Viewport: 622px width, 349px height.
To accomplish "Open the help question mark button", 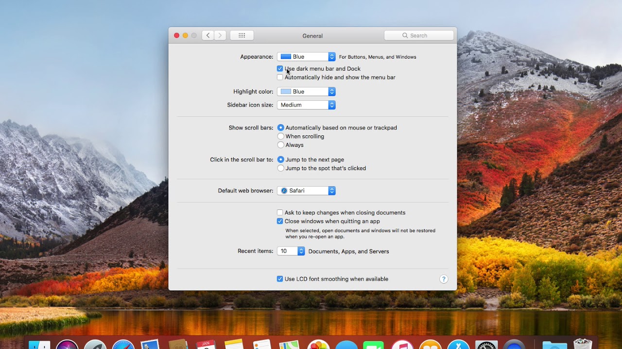I will pyautogui.click(x=444, y=279).
